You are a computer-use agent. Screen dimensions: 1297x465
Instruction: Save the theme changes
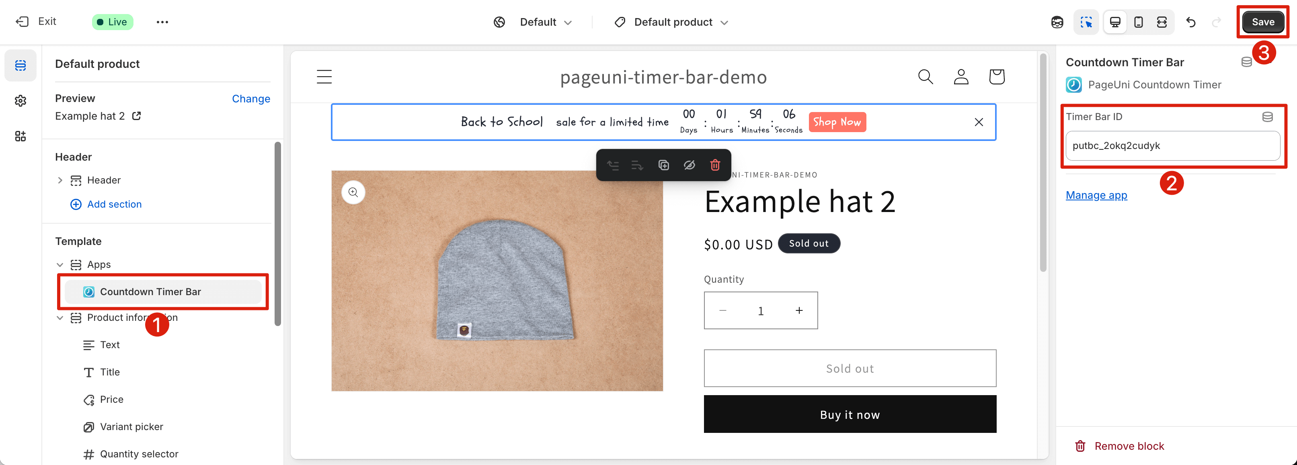click(x=1263, y=22)
